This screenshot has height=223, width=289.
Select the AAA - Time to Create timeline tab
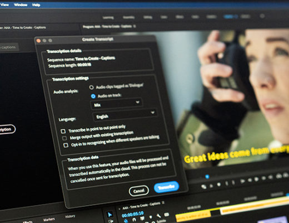click(x=141, y=206)
